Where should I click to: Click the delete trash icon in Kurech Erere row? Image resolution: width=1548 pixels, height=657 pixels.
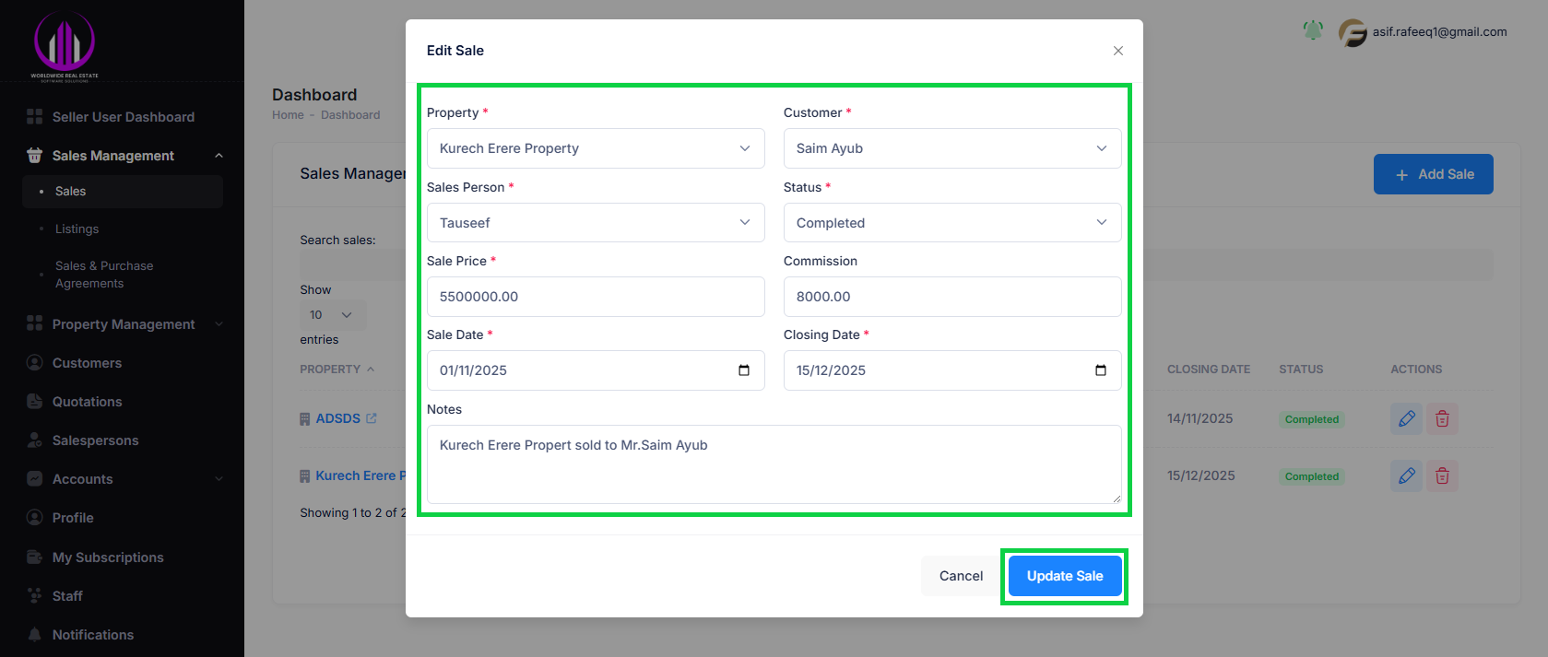(1442, 476)
